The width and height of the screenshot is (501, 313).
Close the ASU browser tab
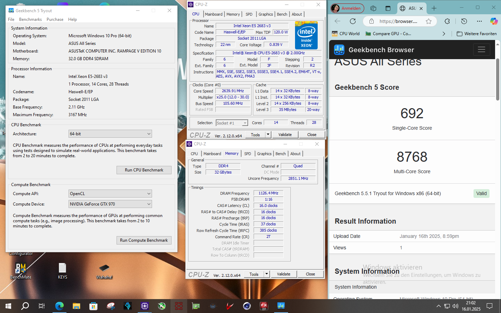click(421, 8)
